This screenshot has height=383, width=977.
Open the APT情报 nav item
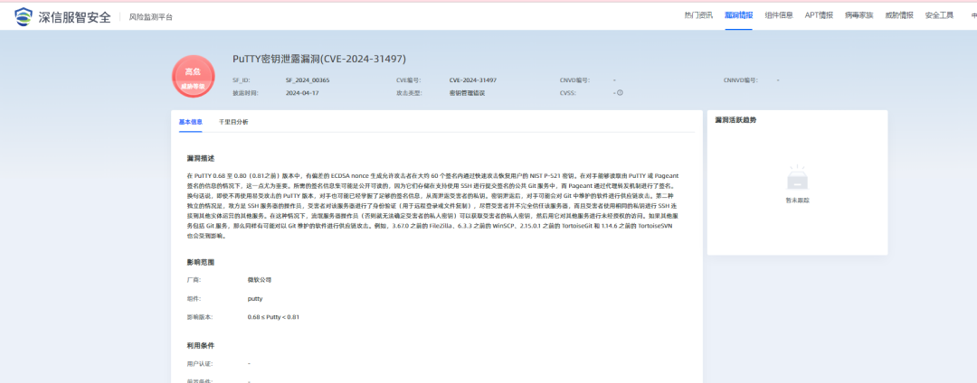point(819,15)
